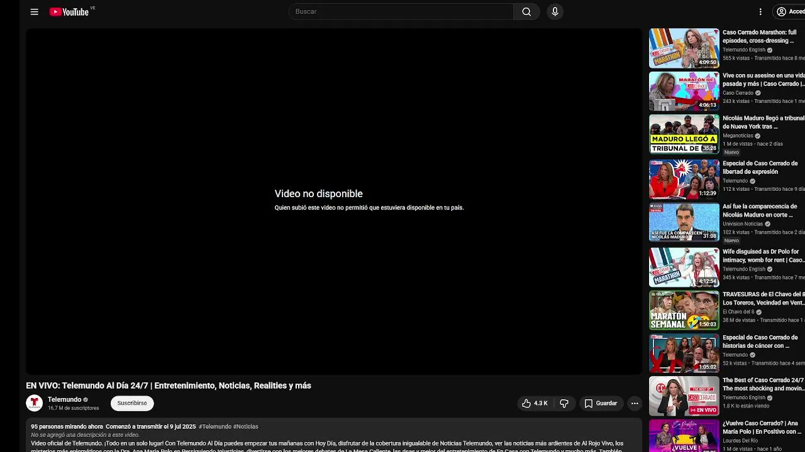Image resolution: width=805 pixels, height=452 pixels.
Task: Open 'Así fue la comparecencia' thumbnail
Action: click(684, 222)
